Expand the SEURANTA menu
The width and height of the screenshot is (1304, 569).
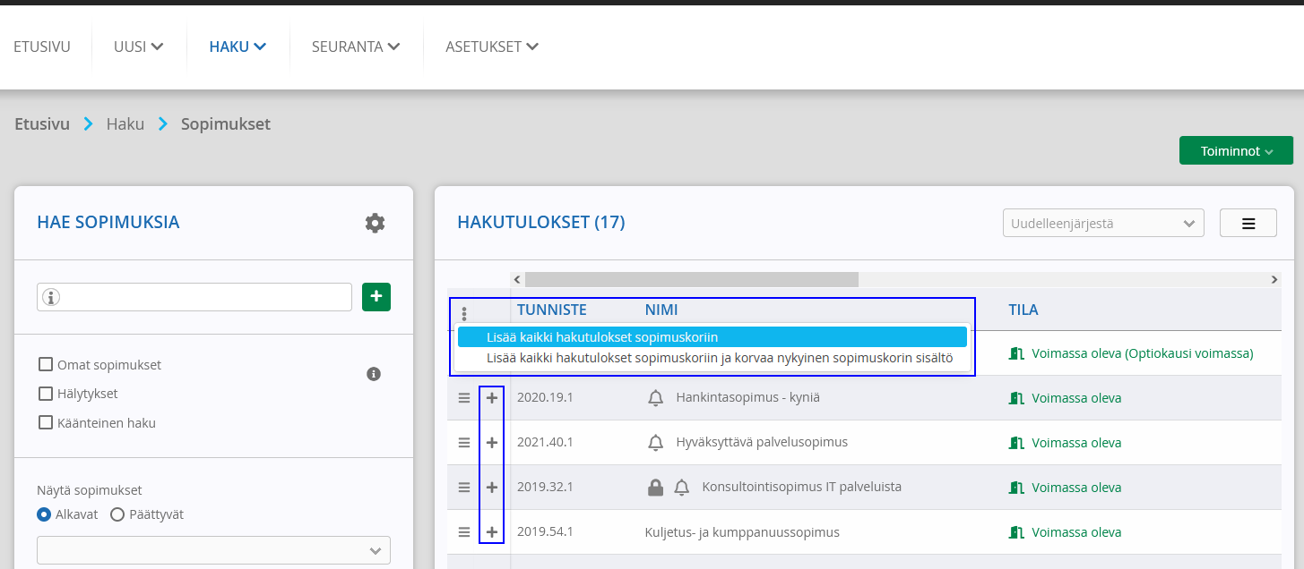356,47
